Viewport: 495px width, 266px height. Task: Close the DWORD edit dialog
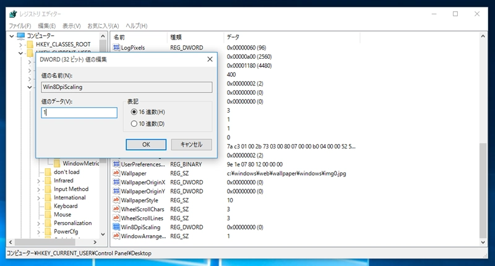click(x=210, y=59)
